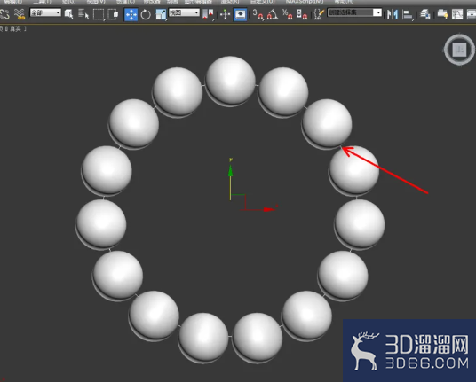Activate the Bind to Space Warp tool
The height and width of the screenshot is (382, 476).
(x=20, y=14)
